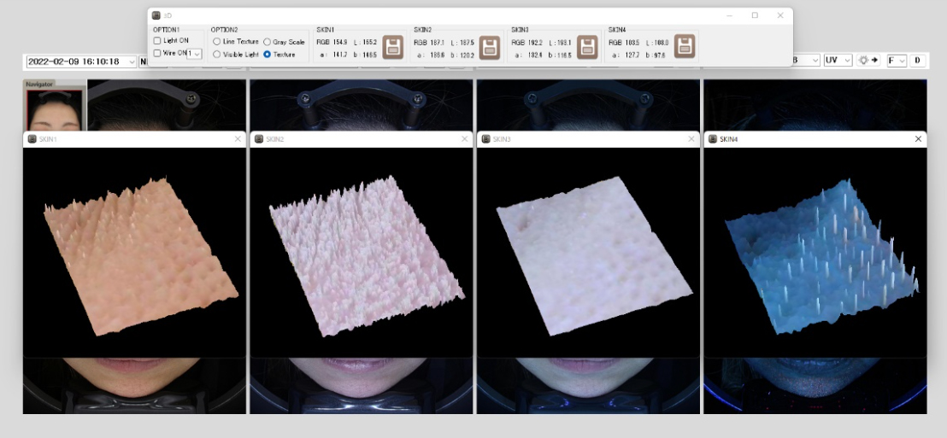Switch to Visible Light radio option
The image size is (947, 438).
point(217,54)
